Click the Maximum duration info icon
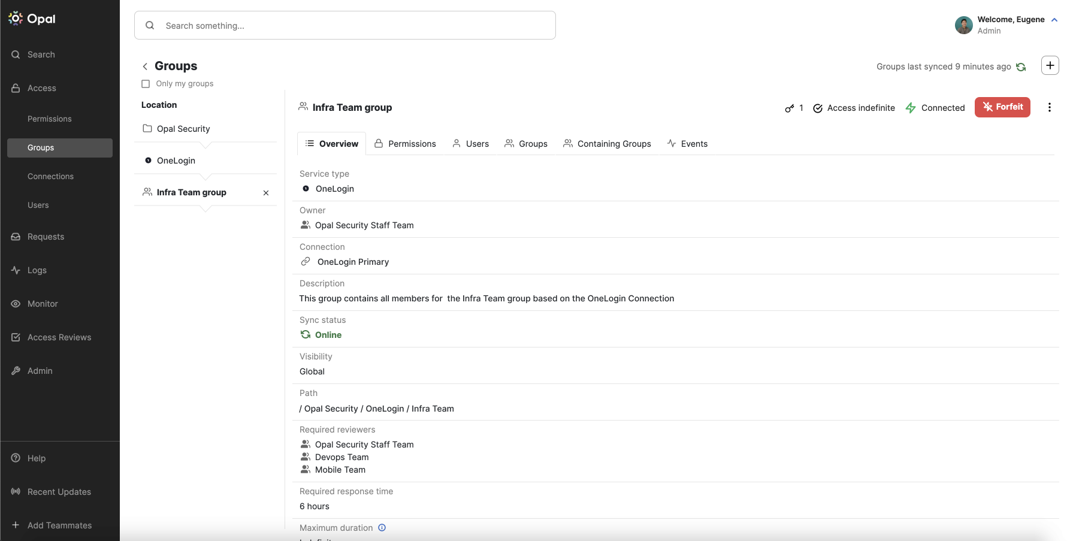Screen dimensions: 1073x541 (382, 528)
